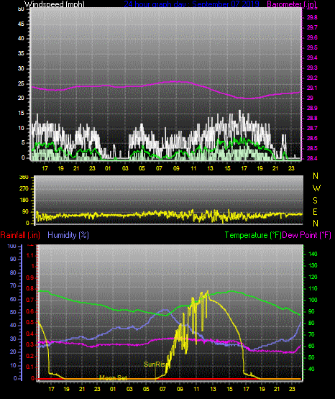
Task: Click the "S" wind direction compass label
Action: click(315, 201)
